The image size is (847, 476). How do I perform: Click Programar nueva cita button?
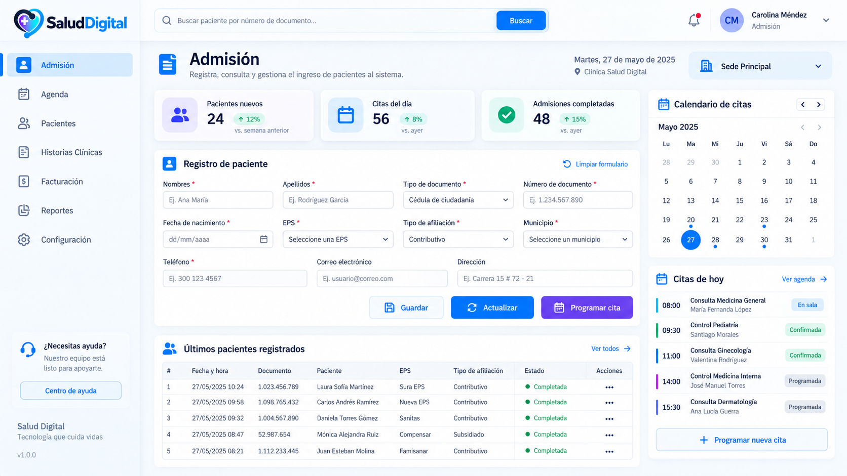click(742, 440)
